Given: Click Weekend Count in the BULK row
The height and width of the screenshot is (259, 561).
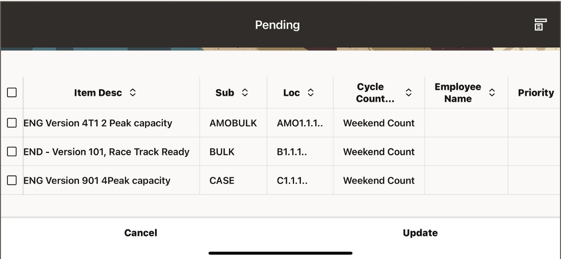Looking at the screenshot, I should pyautogui.click(x=378, y=152).
